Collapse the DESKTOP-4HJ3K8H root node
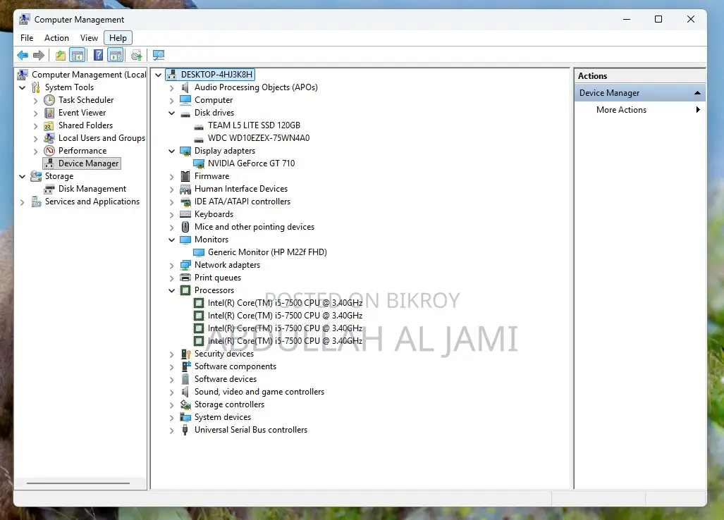The width and height of the screenshot is (724, 520). [x=159, y=75]
